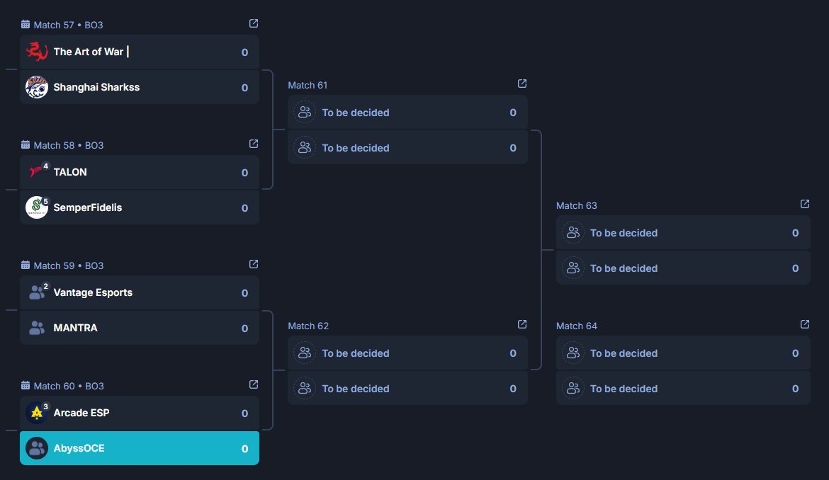
Task: Select The Art of War team row
Action: (x=140, y=52)
